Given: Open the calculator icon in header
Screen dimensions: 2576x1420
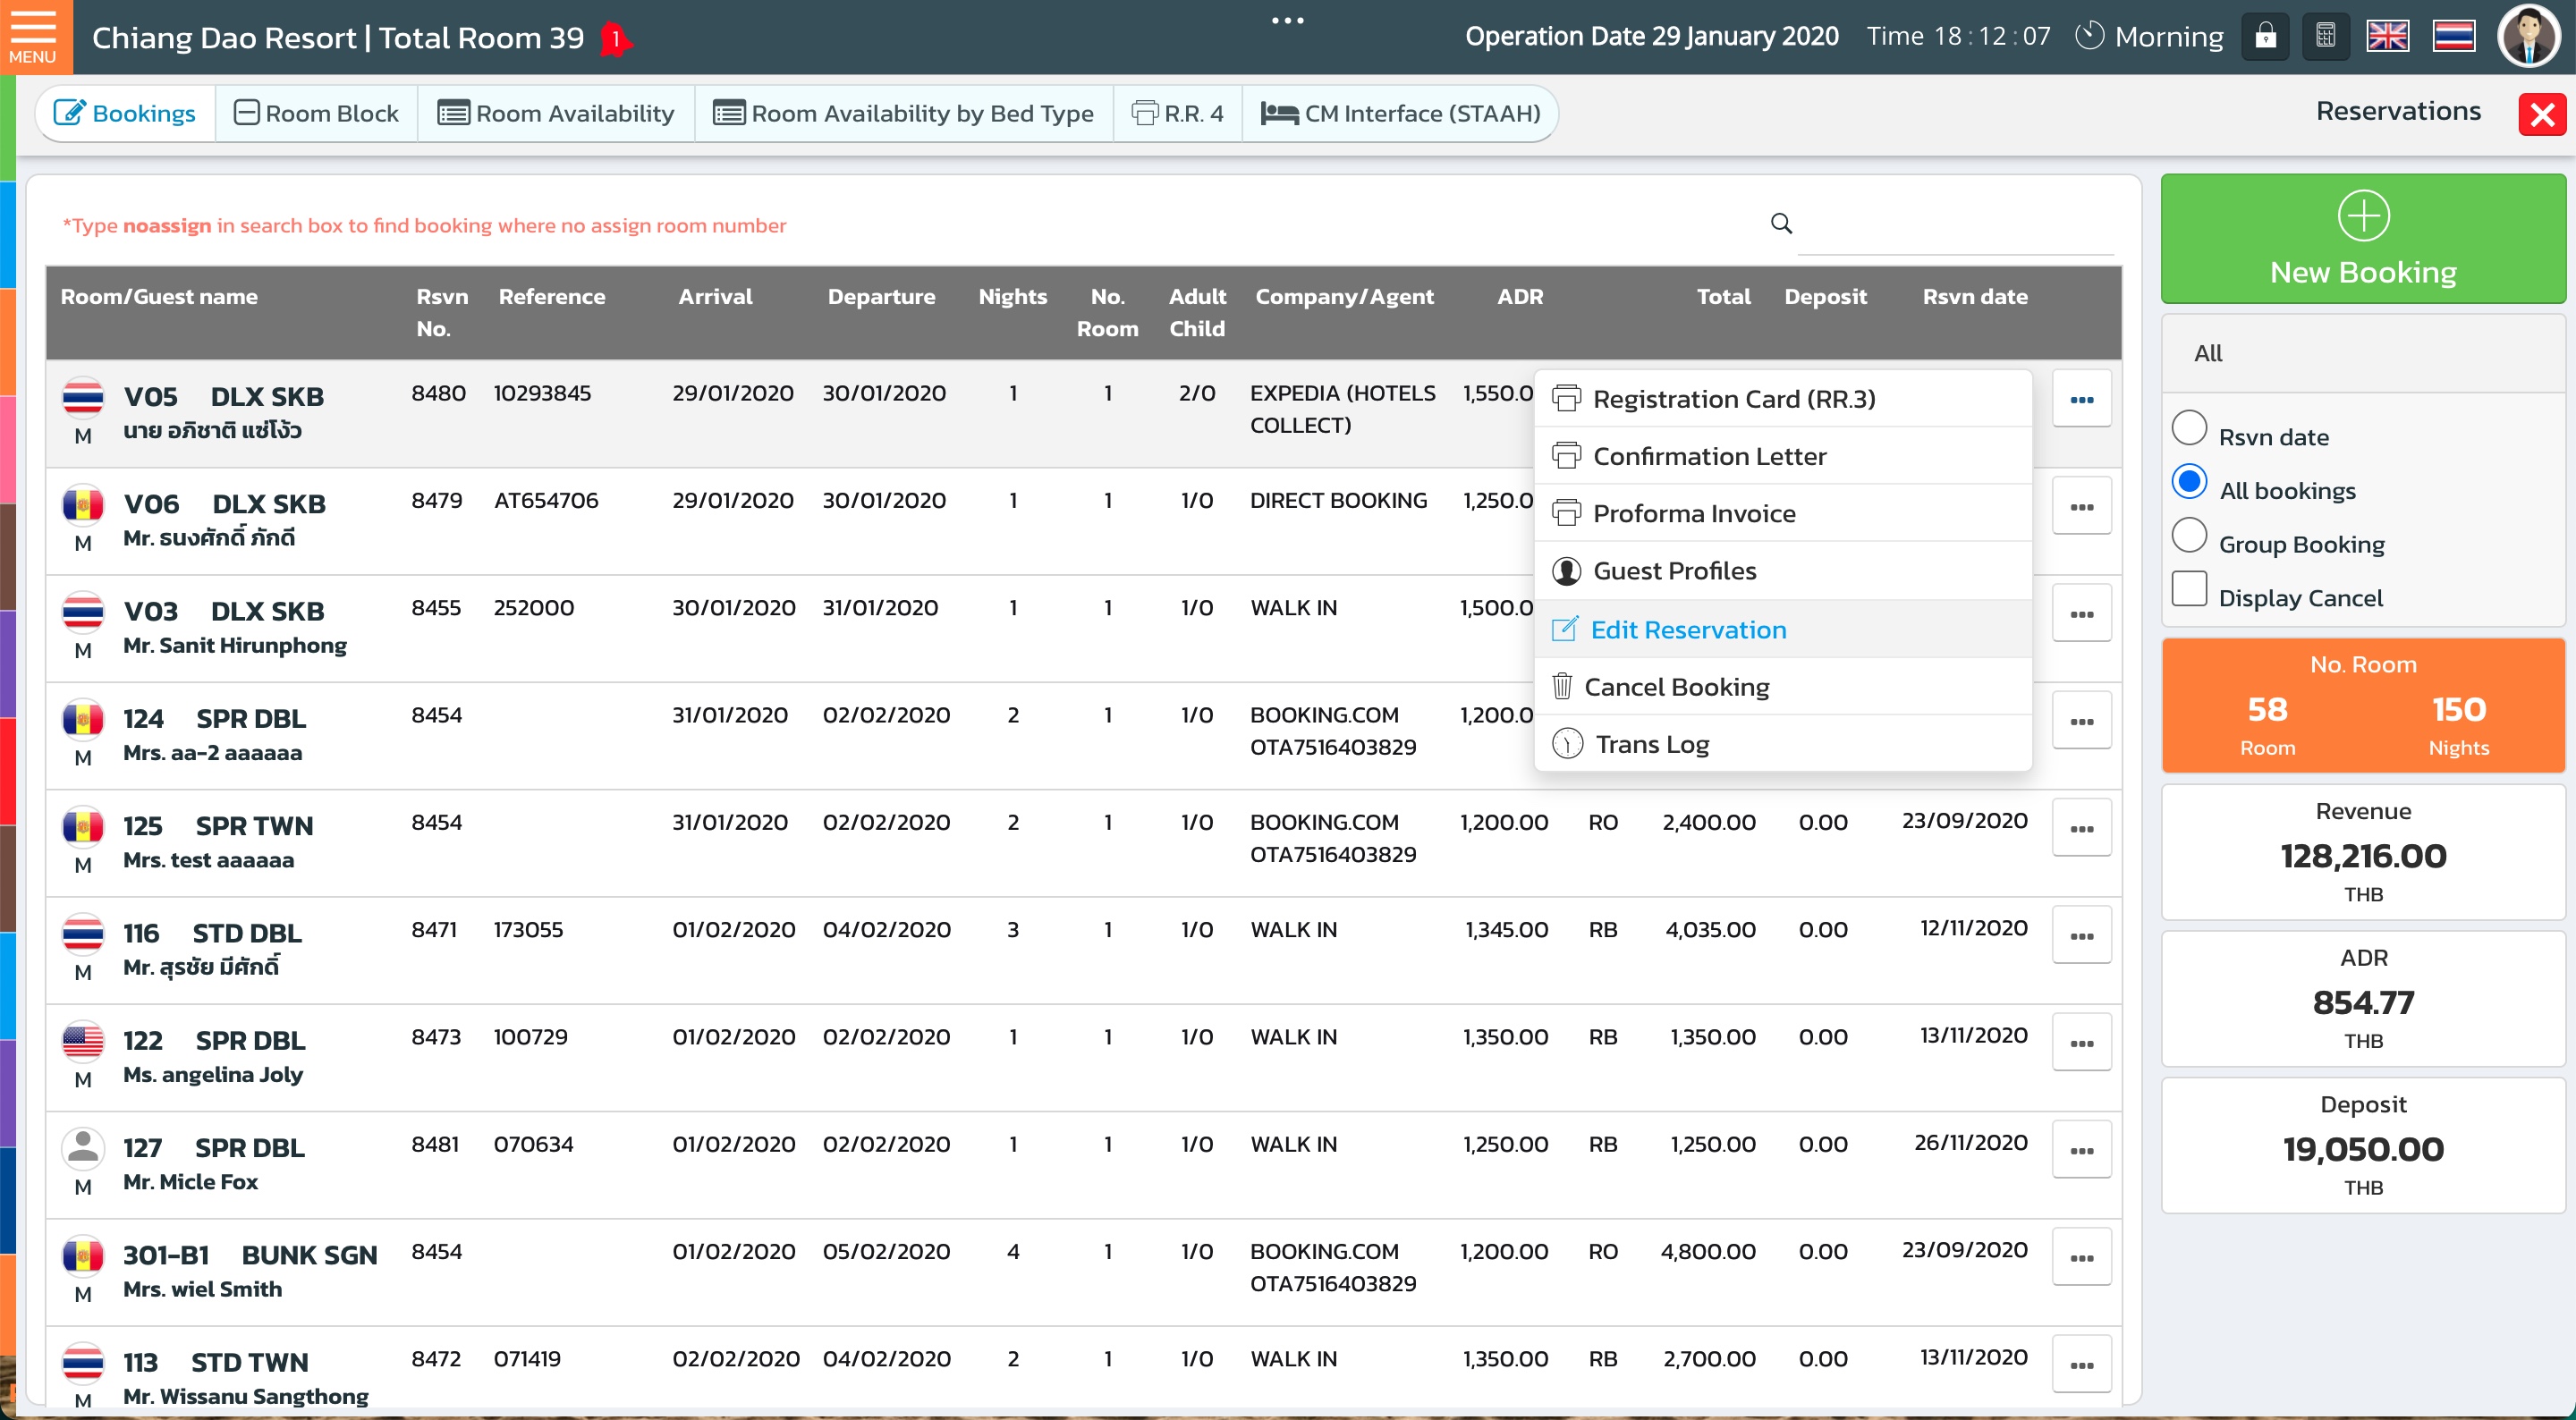Looking at the screenshot, I should (x=2325, y=37).
